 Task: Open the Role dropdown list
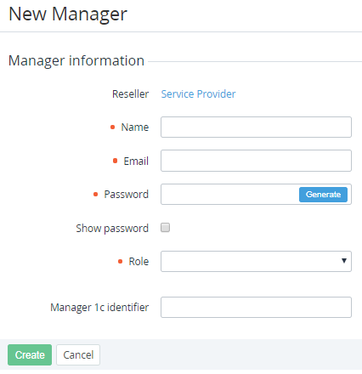click(256, 261)
